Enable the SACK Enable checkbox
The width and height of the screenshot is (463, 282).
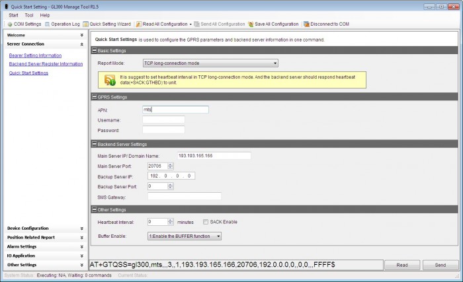point(206,222)
